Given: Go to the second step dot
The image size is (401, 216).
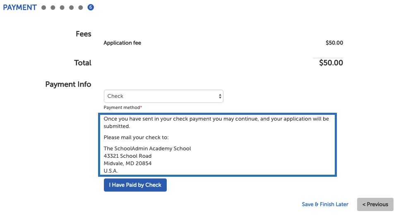Looking at the screenshot, I should [x=53, y=8].
